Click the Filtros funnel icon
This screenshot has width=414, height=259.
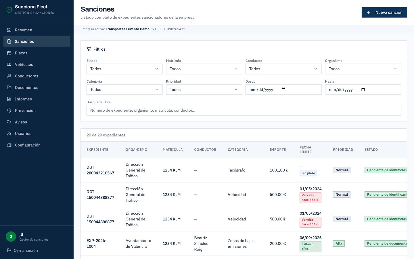(89, 49)
